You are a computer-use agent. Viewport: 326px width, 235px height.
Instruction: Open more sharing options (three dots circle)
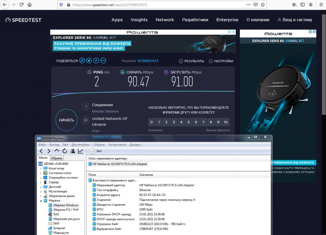click(103, 61)
